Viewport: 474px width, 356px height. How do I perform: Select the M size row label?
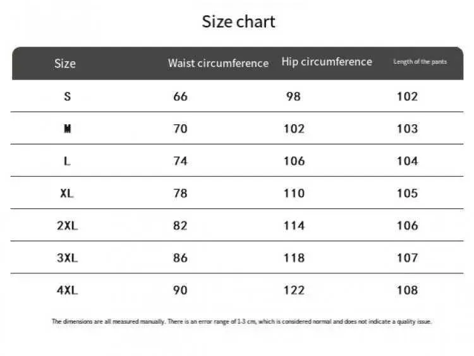[x=68, y=129]
